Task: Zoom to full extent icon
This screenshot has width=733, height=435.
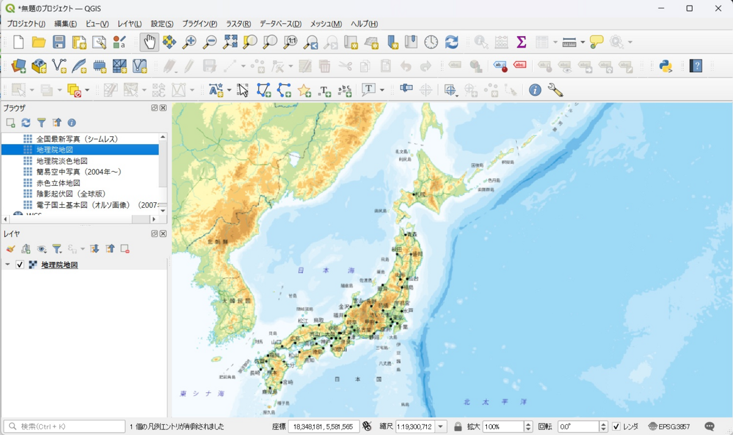Action: point(230,42)
